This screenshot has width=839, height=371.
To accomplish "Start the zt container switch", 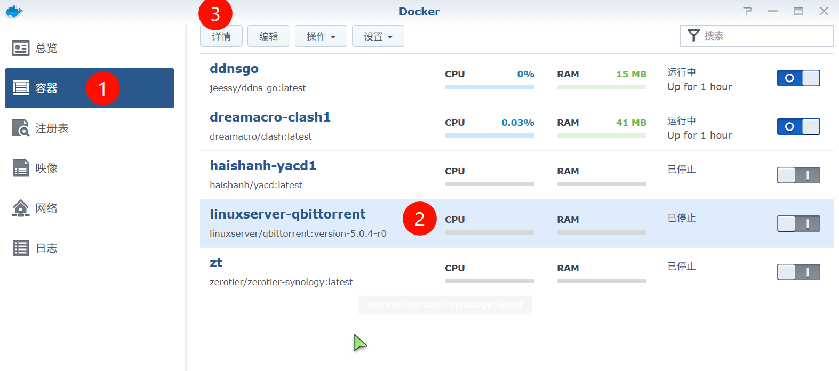I will point(798,272).
